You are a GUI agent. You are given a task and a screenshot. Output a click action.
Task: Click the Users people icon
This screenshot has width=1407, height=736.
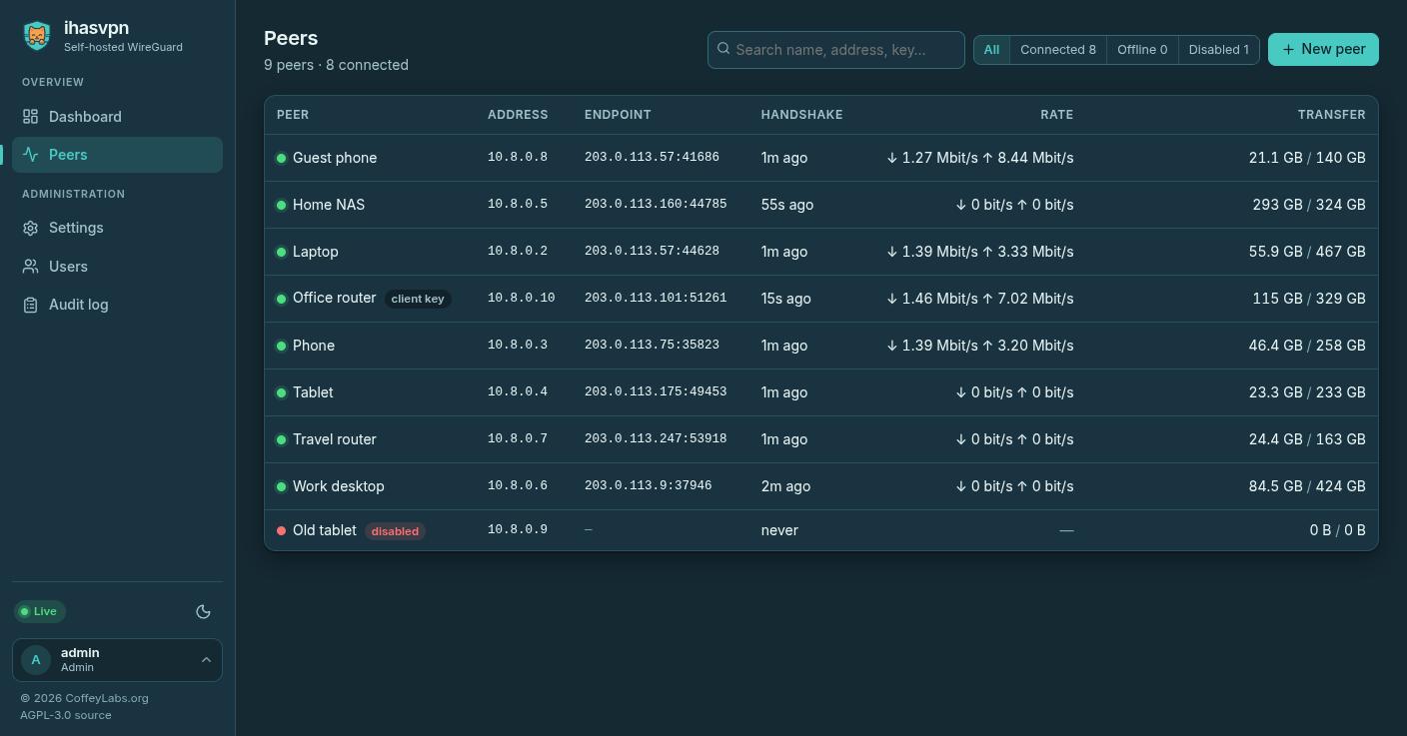(x=31, y=267)
